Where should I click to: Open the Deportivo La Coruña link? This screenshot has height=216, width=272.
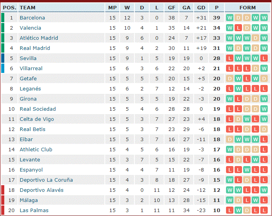point(46,180)
